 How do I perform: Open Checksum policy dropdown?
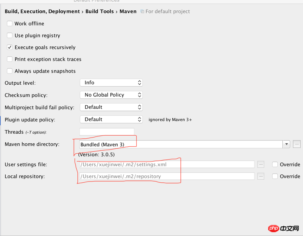click(111, 95)
